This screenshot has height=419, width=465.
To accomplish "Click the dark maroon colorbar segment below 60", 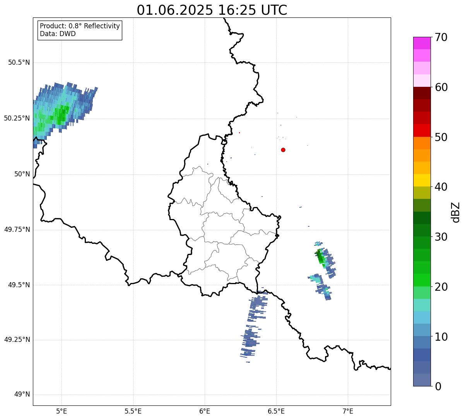I will pos(422,93).
